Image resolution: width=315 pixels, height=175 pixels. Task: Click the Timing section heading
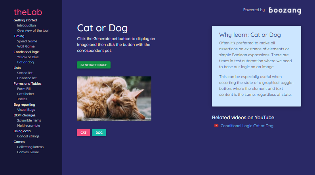19,36
